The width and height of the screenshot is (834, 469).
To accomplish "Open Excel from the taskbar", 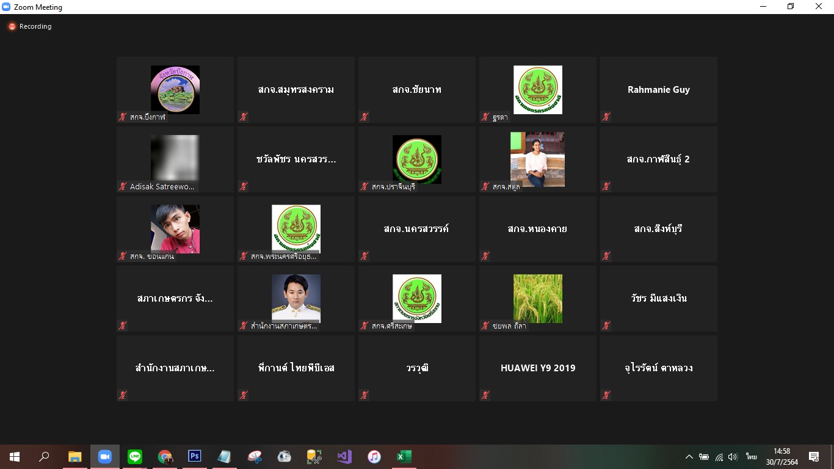I will 404,456.
